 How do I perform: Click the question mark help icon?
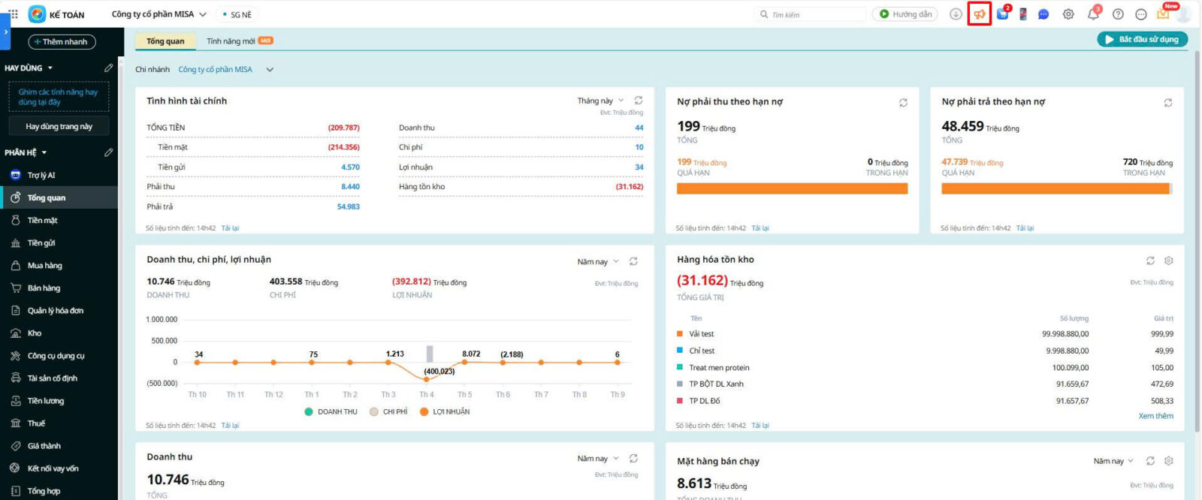click(x=1118, y=14)
